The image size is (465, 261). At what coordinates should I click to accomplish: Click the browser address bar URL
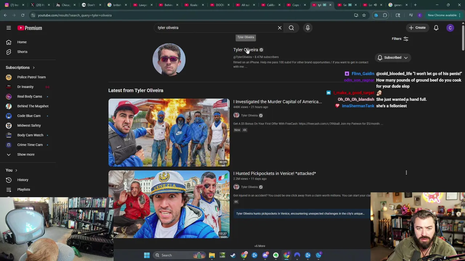[x=74, y=15]
